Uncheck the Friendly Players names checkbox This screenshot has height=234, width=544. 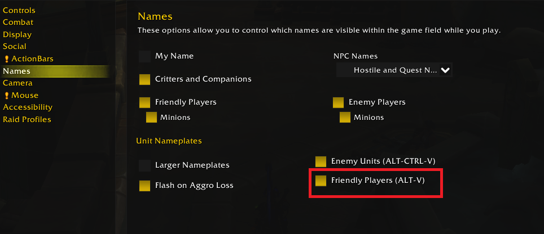click(145, 102)
